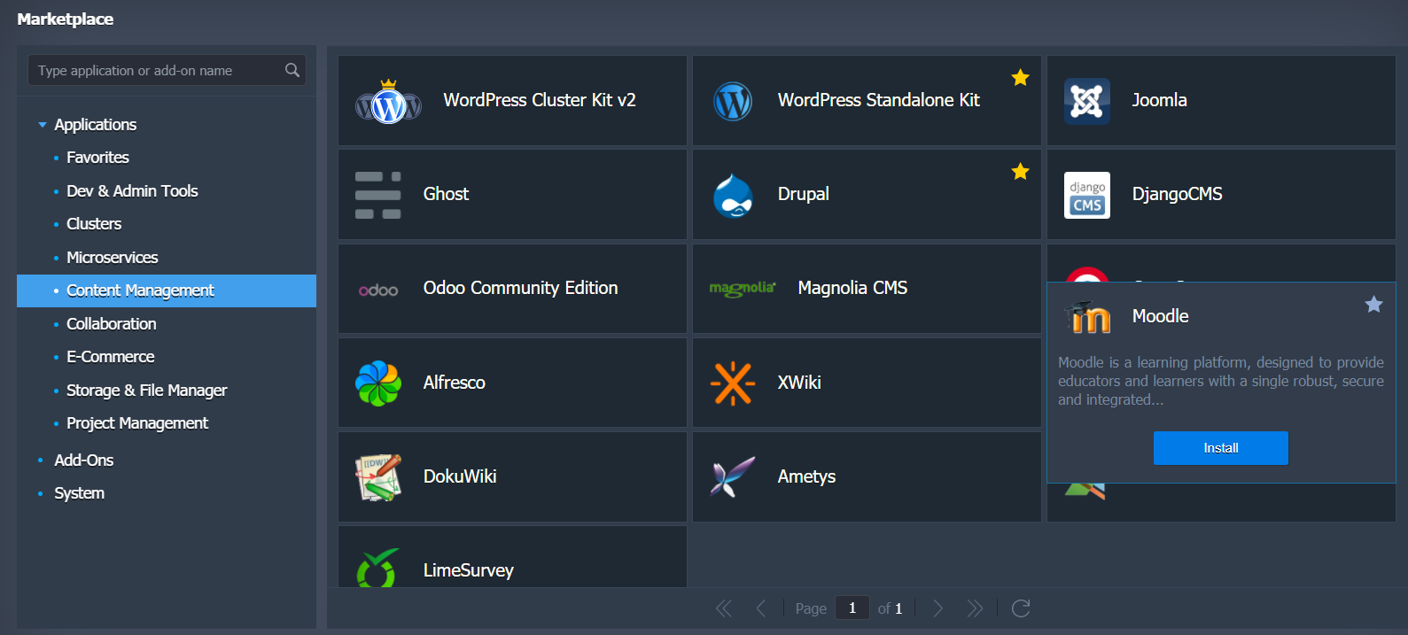Image resolution: width=1408 pixels, height=635 pixels.
Task: Click the WordPress Standalone Kit logo
Action: pos(733,102)
